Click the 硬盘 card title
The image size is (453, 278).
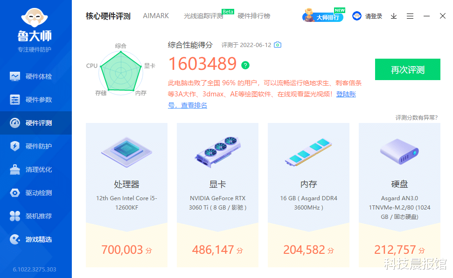(x=399, y=184)
